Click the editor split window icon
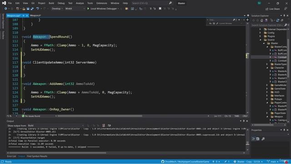 (x=247, y=20)
